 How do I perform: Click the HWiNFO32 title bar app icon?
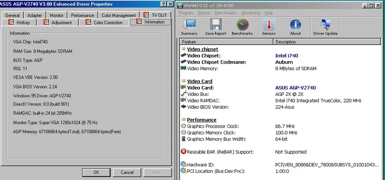coord(180,5)
